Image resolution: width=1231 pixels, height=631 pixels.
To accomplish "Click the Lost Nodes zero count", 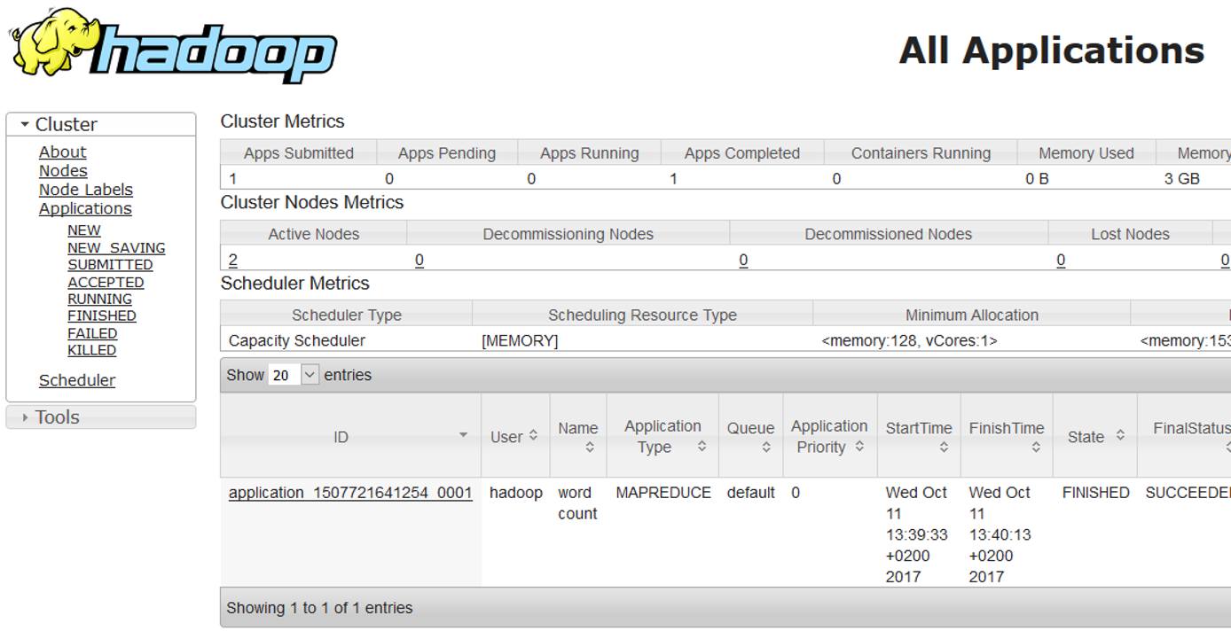I will 1061,260.
